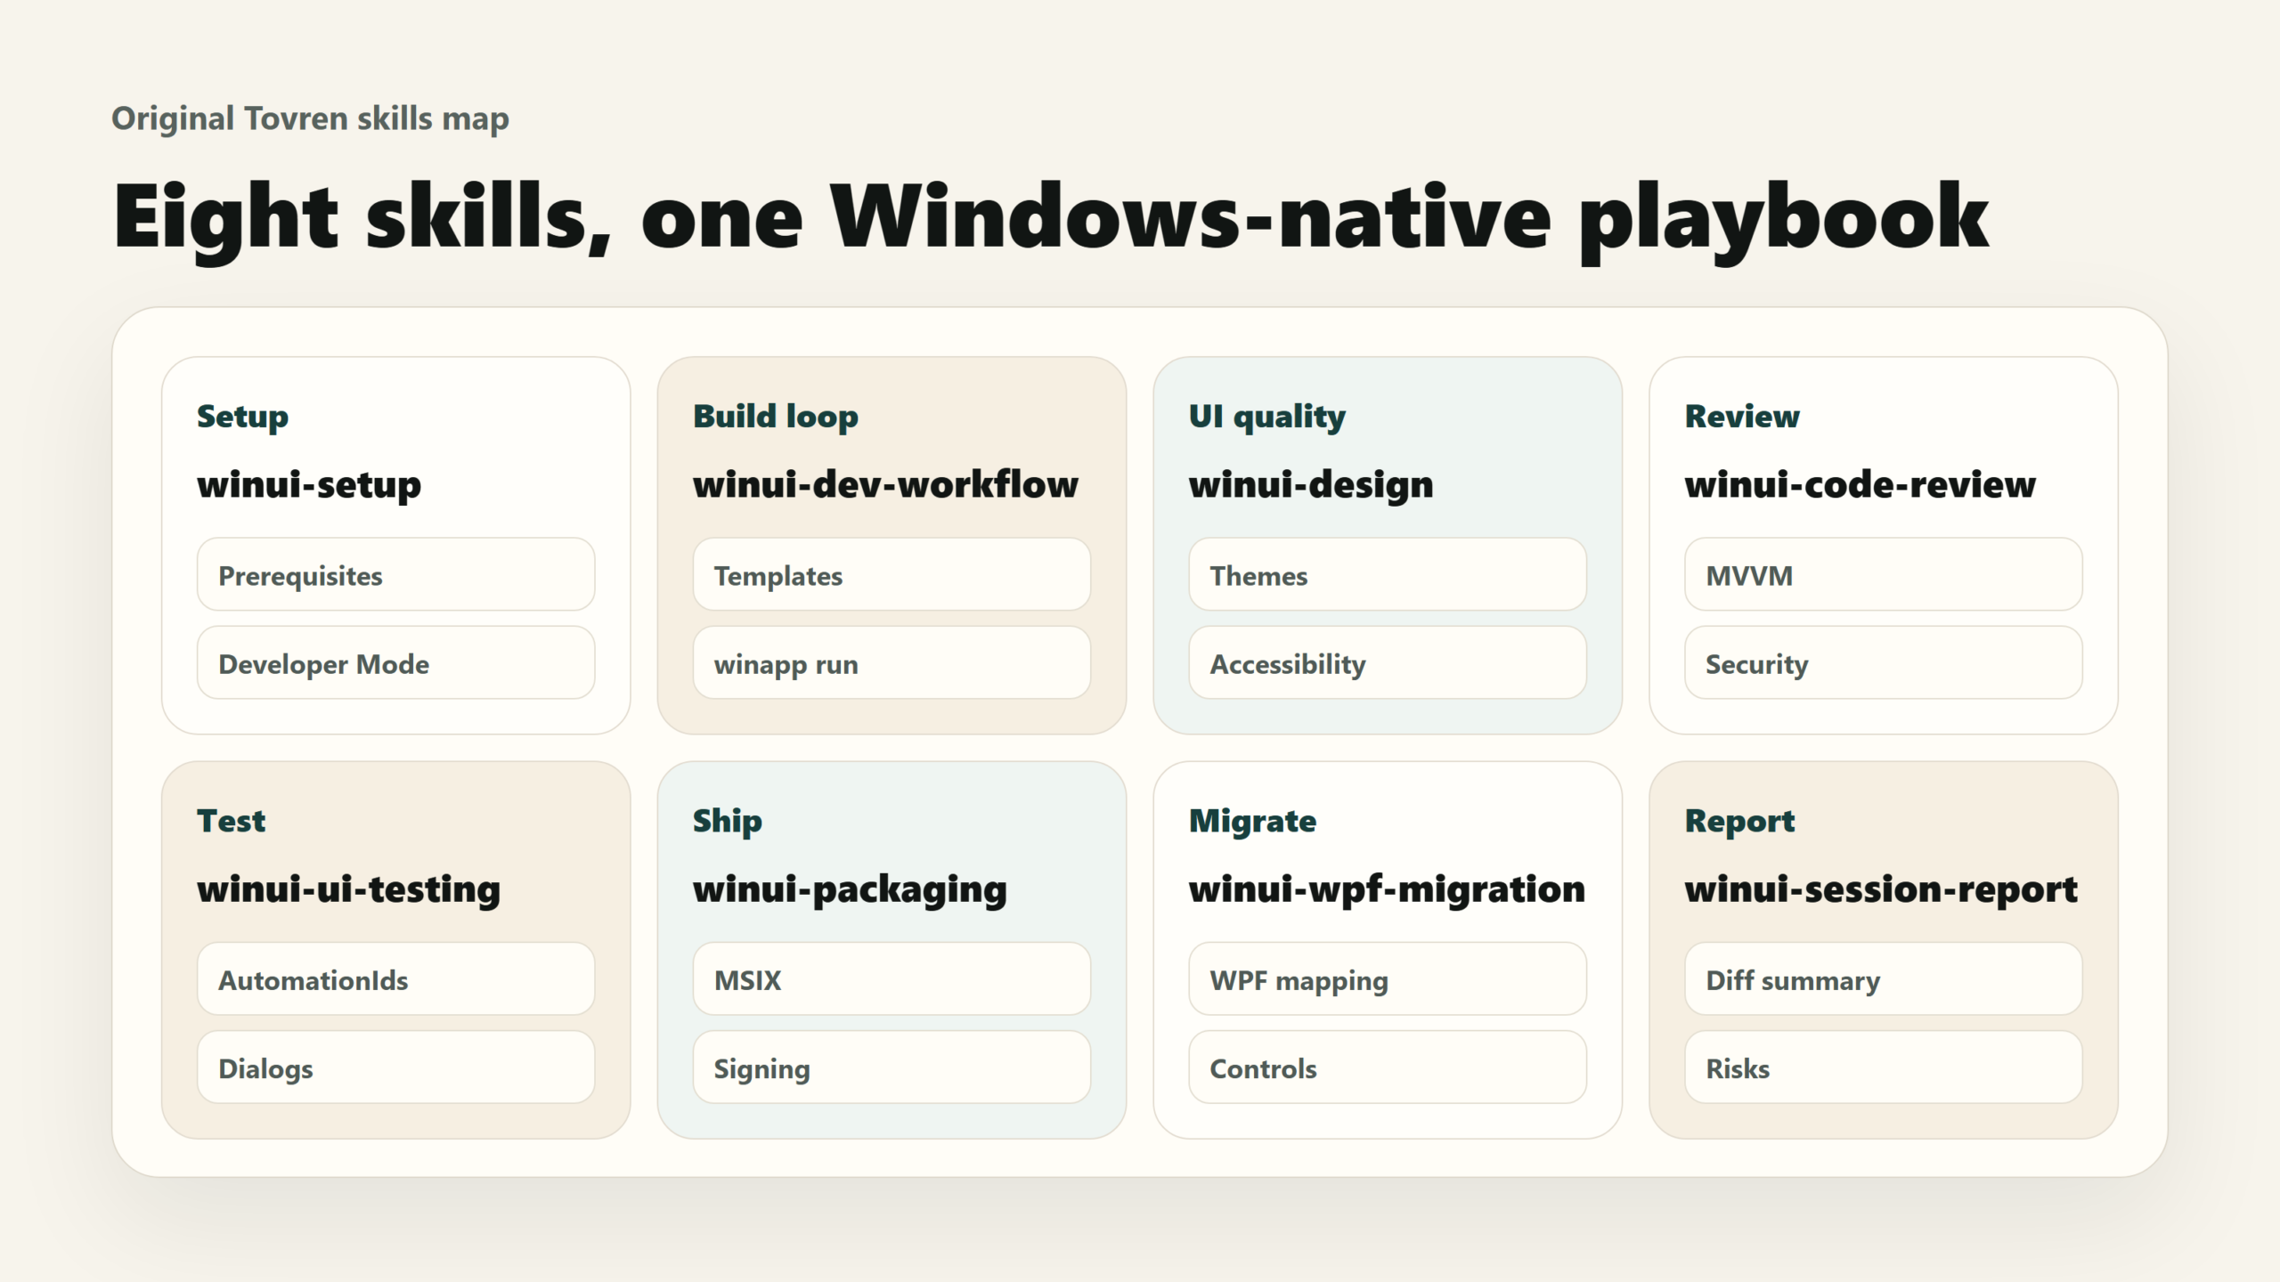Click the WPF mapping chip

[x=1388, y=978]
